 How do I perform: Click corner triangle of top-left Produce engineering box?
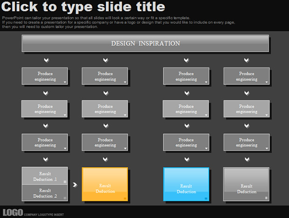point(65,82)
